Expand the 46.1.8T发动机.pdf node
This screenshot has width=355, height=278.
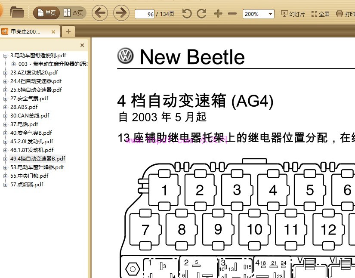(x=5, y=150)
